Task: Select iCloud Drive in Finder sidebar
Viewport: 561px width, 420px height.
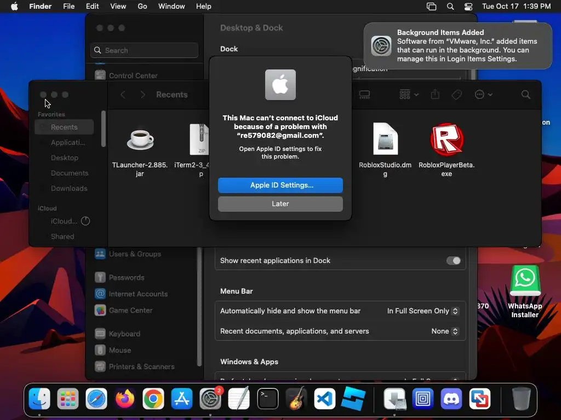Action: click(x=64, y=221)
